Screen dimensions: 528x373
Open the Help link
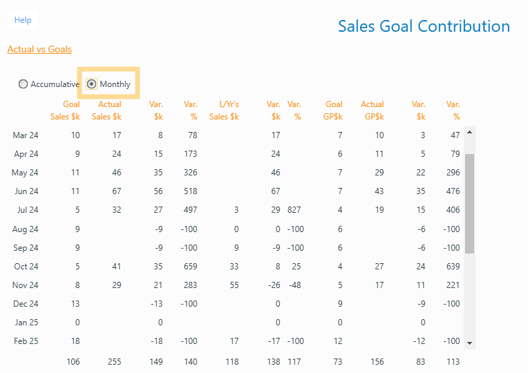[x=23, y=20]
